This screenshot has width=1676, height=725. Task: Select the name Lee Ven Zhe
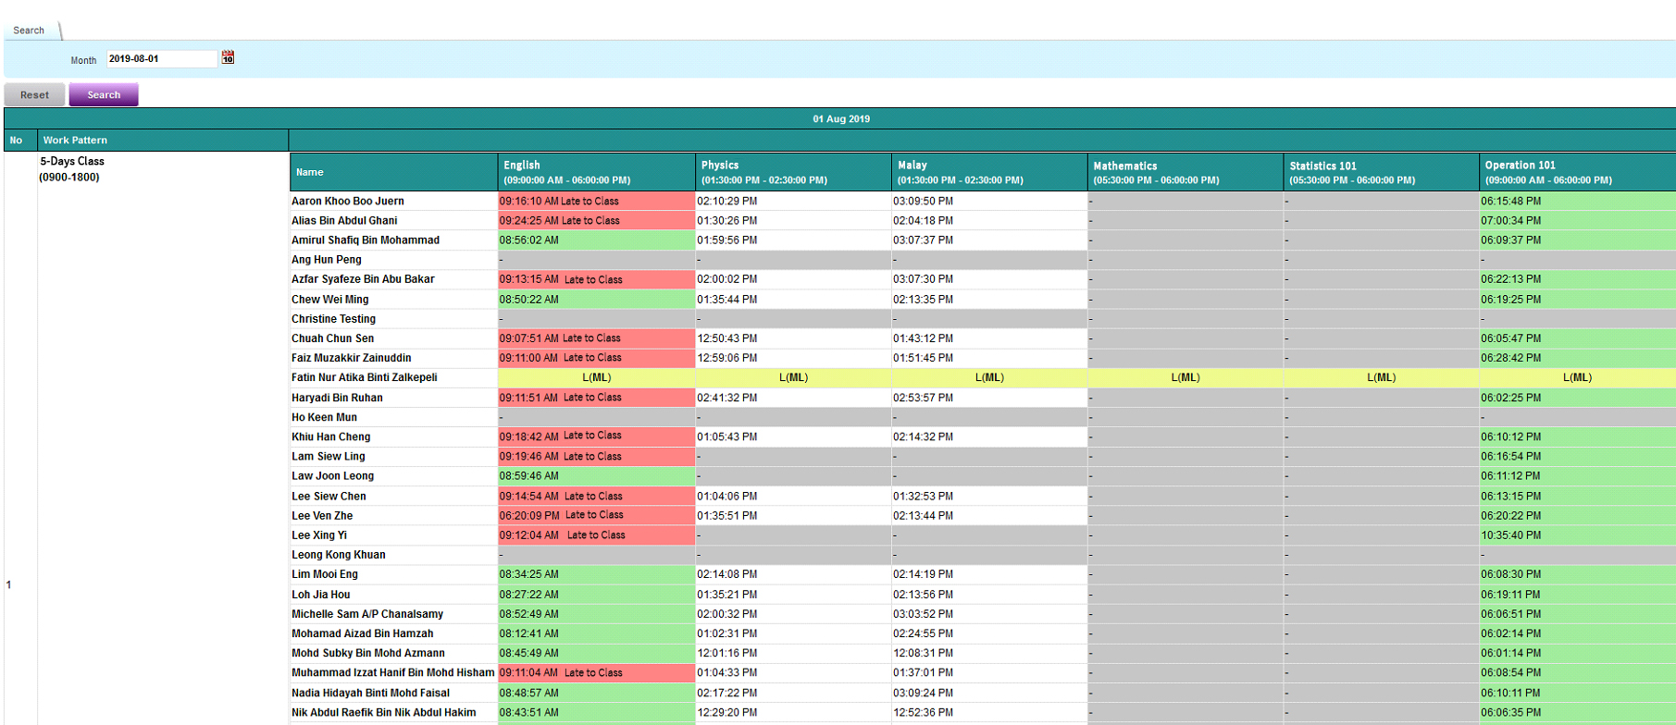coord(322,516)
